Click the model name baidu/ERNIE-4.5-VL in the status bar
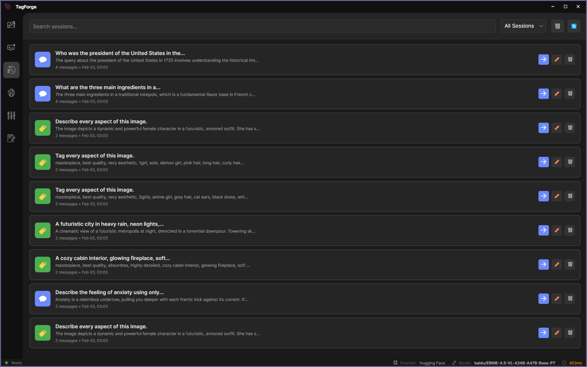Screen dimensions: 587x367 (x=514, y=363)
